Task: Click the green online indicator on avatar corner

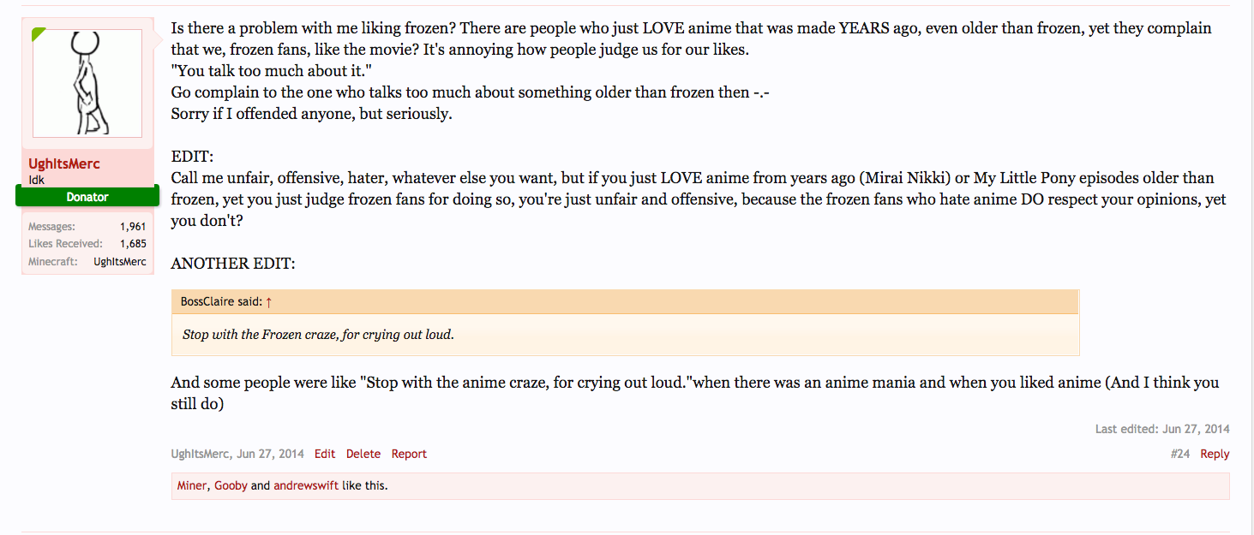Action: 38,33
